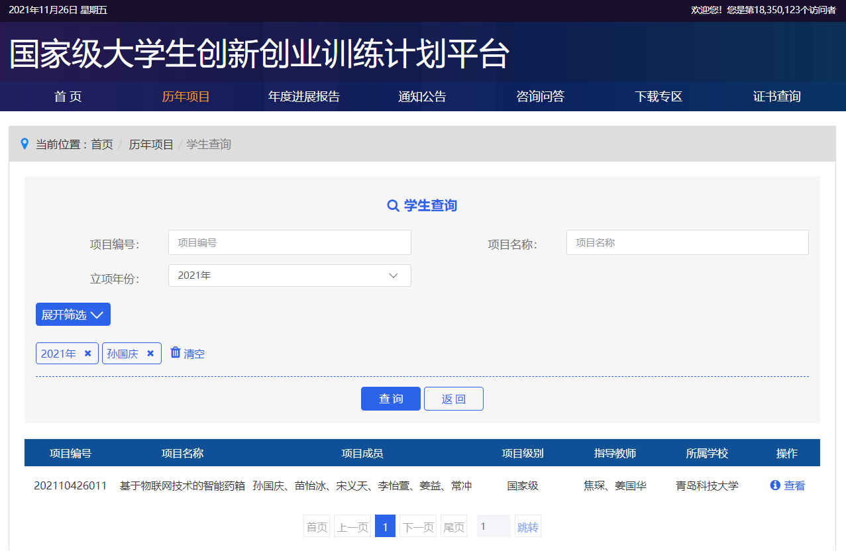Focus the 项目编号 input field

290,242
